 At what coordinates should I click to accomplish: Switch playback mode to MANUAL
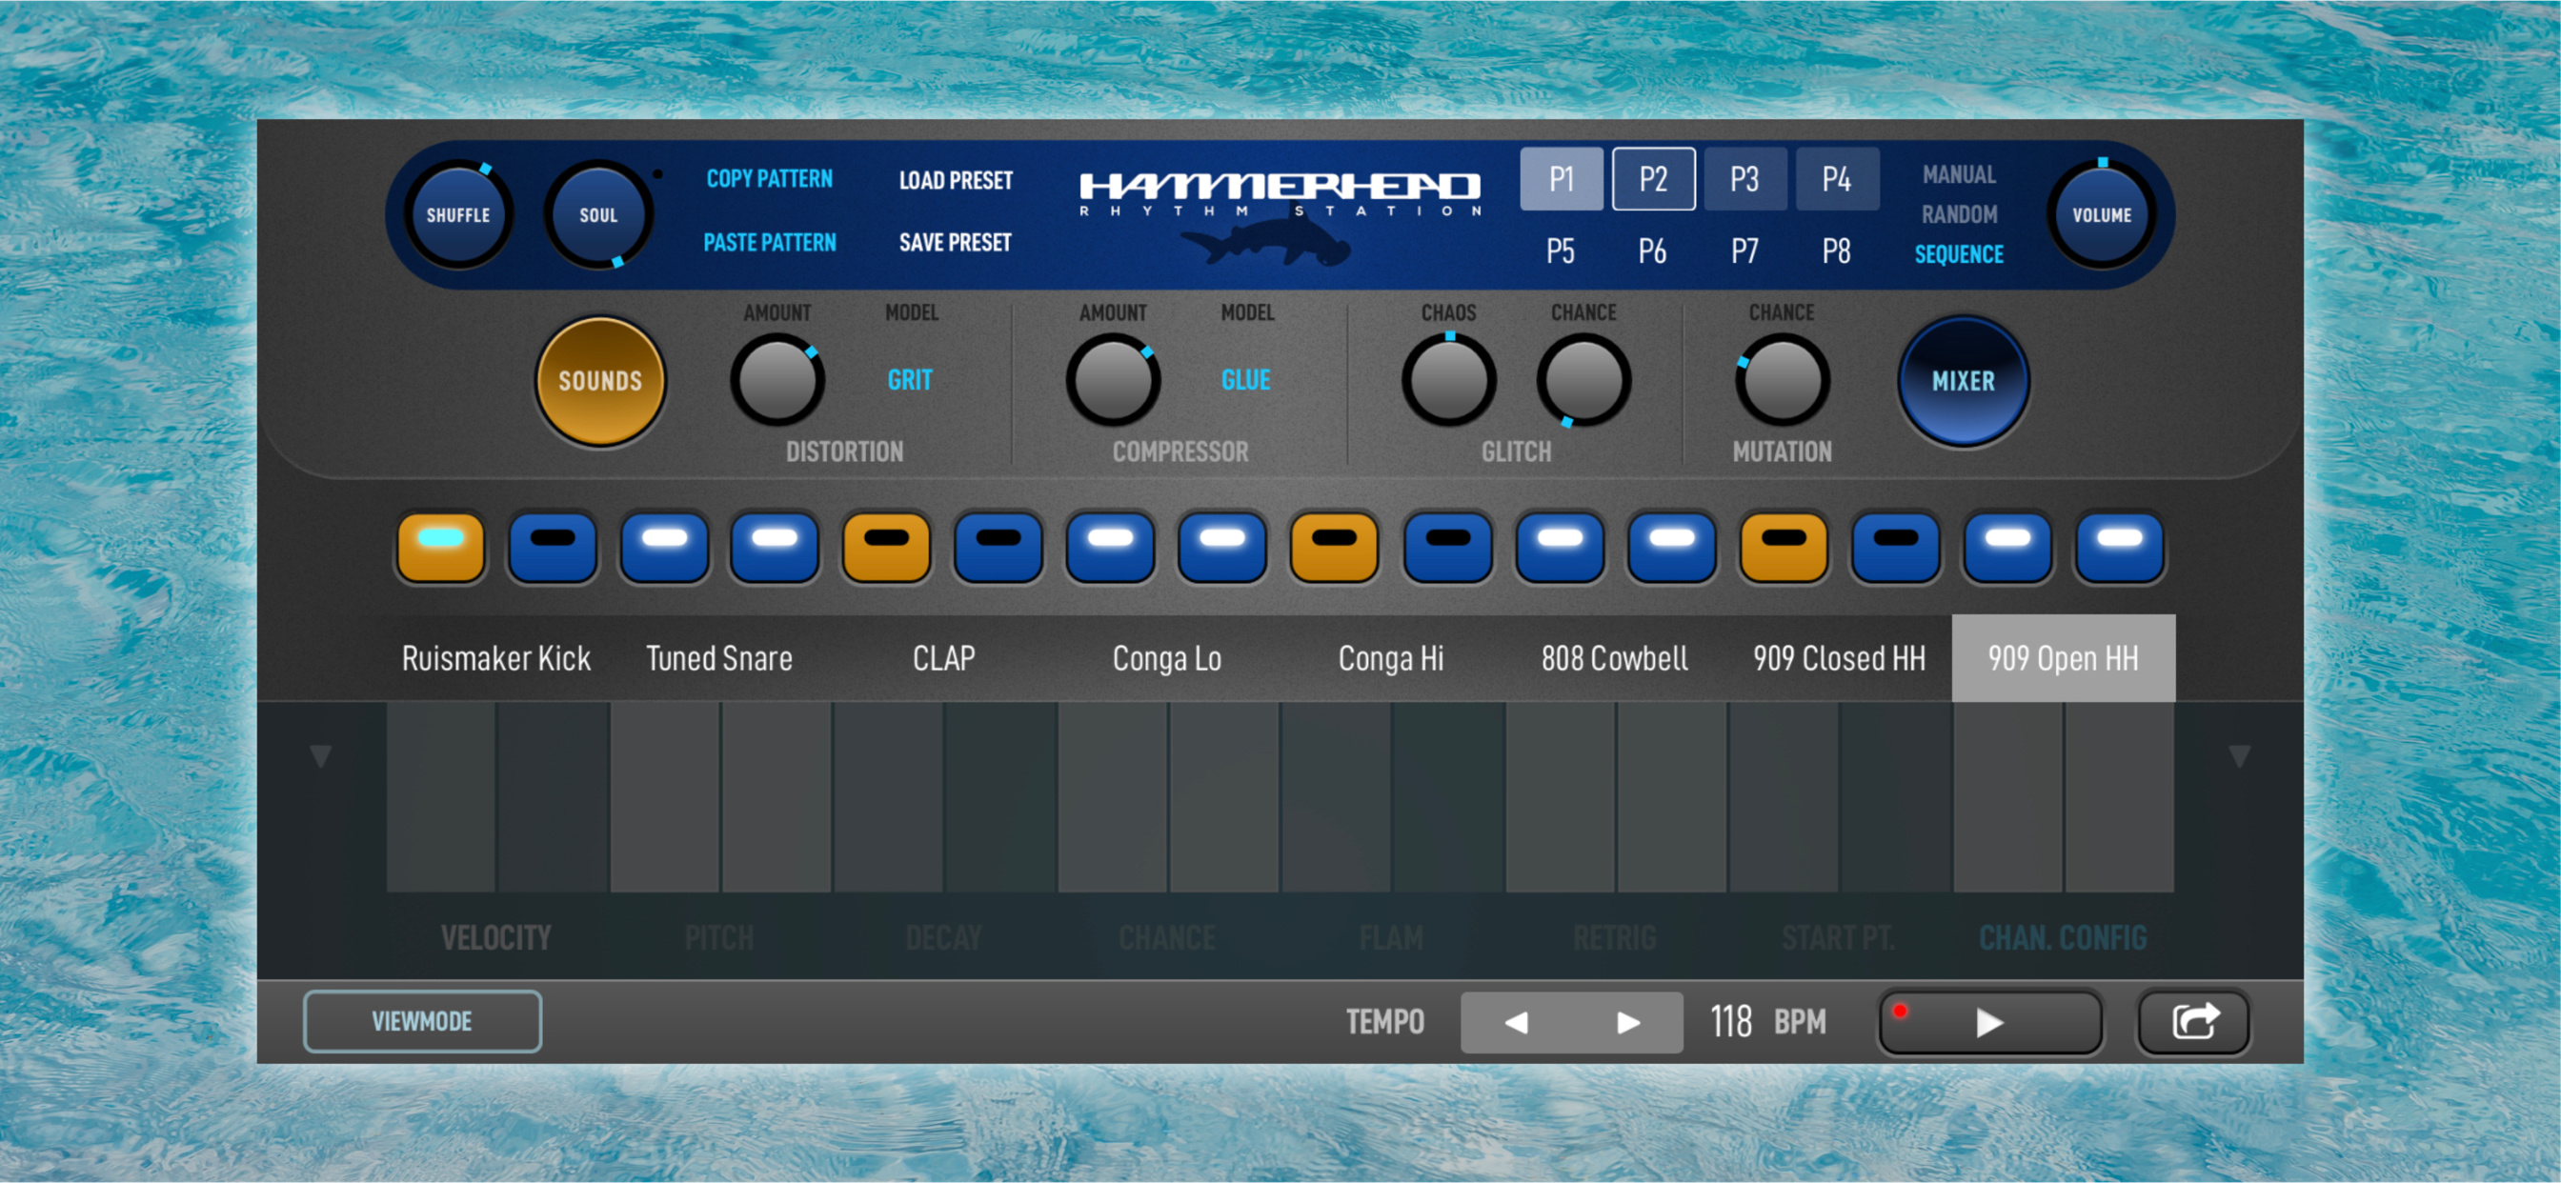point(1959,175)
